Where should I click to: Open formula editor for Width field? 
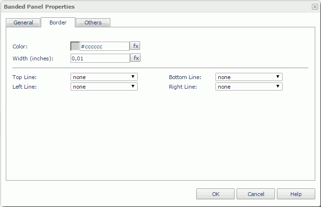click(x=135, y=58)
